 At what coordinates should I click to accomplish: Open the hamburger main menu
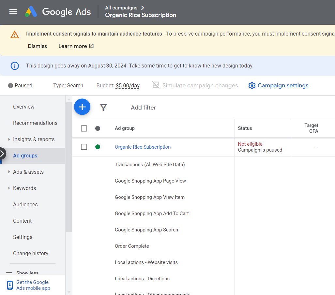[x=13, y=12]
